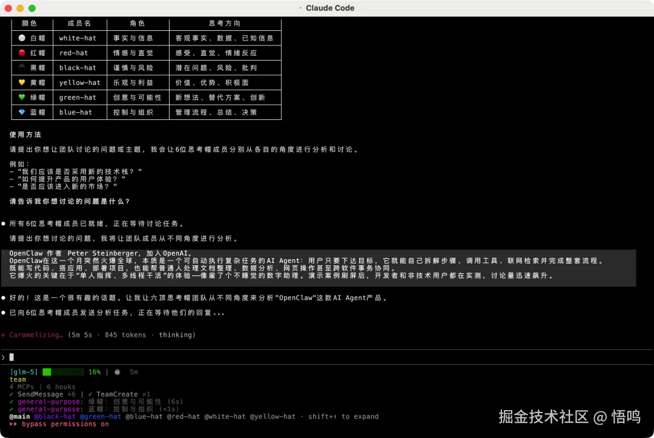Click the 4 MCPs status entry
654x438 pixels.
click(x=21, y=387)
